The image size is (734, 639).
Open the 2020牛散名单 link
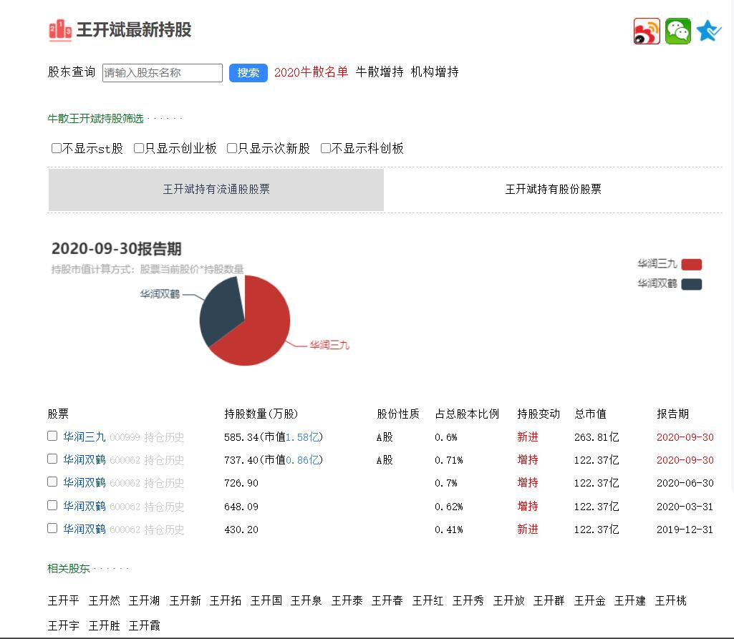(x=311, y=72)
